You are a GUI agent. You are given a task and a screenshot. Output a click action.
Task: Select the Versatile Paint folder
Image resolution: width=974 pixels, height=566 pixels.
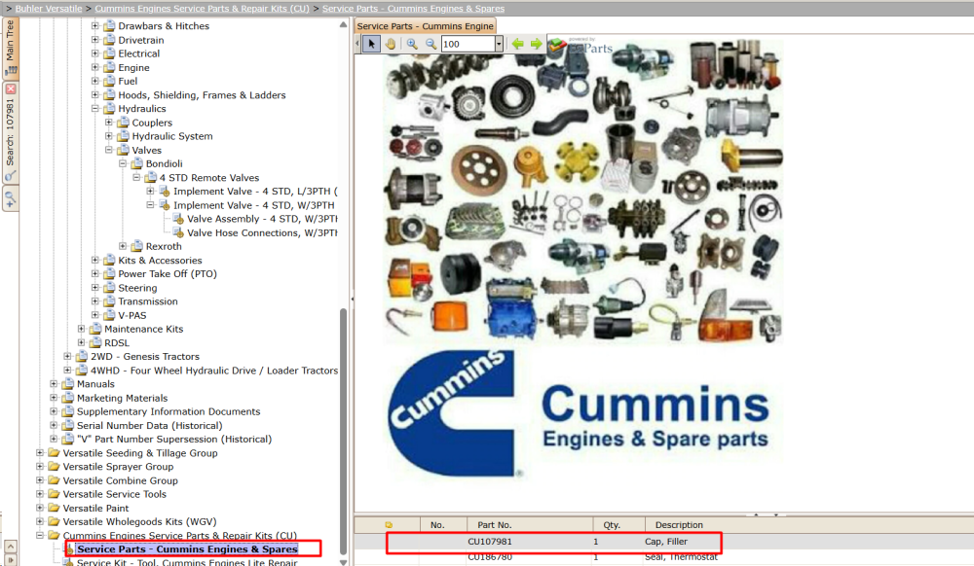(x=95, y=508)
